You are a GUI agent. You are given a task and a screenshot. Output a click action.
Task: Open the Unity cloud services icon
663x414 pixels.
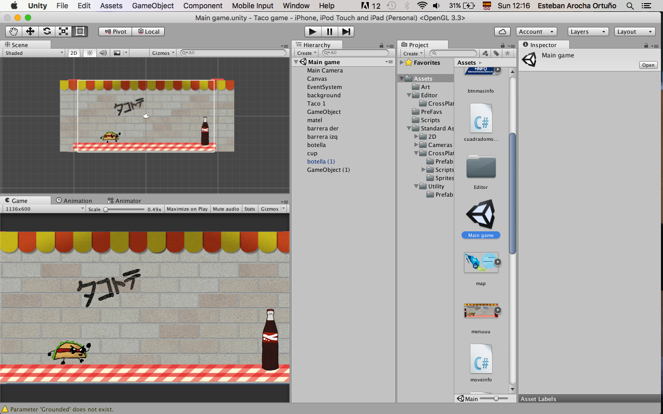501,32
